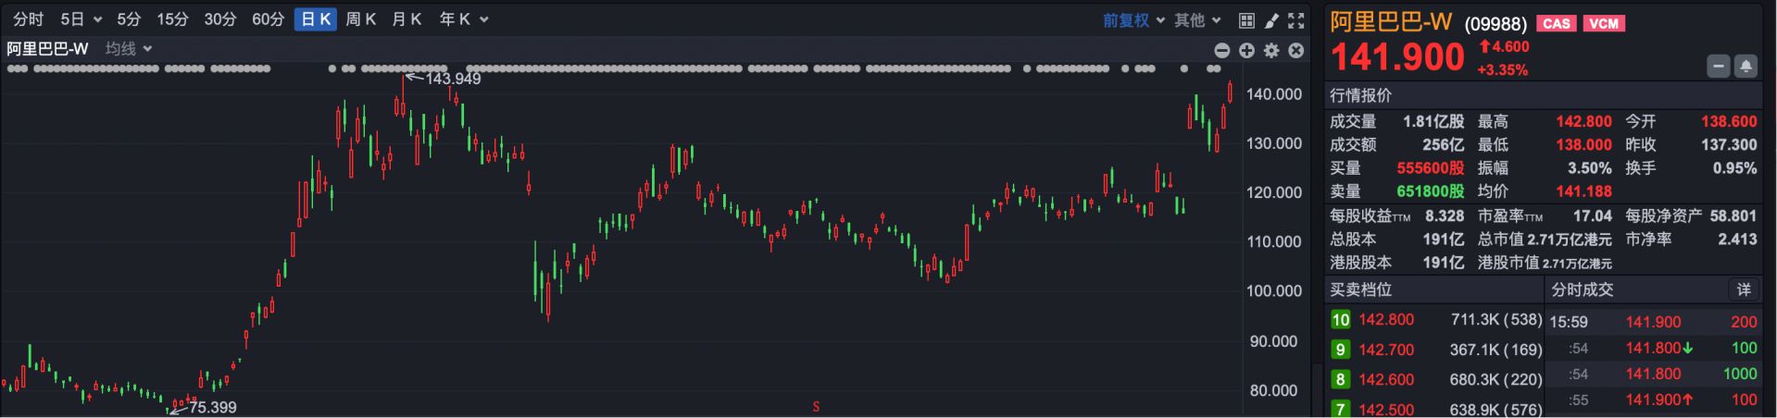1777x418 pixels.
Task: Zoom in the K-line chart
Action: 1247,51
